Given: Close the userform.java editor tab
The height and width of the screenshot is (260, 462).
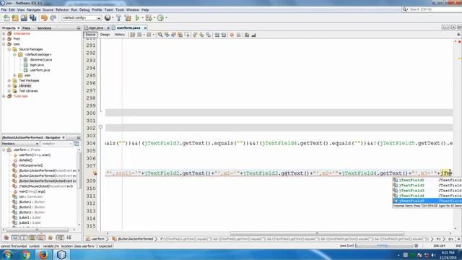Looking at the screenshot, I should (x=145, y=27).
